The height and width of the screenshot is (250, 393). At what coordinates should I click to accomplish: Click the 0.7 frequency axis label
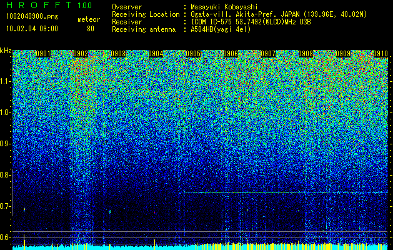(4, 206)
